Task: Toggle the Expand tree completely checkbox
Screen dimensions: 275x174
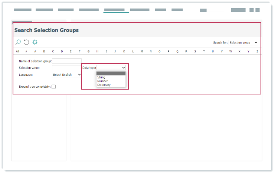Action: [x=54, y=87]
